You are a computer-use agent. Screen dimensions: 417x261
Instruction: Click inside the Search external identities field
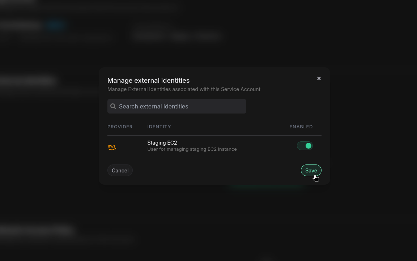coord(177,106)
